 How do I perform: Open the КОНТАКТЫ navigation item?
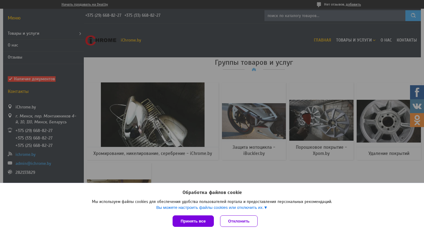pos(407,40)
